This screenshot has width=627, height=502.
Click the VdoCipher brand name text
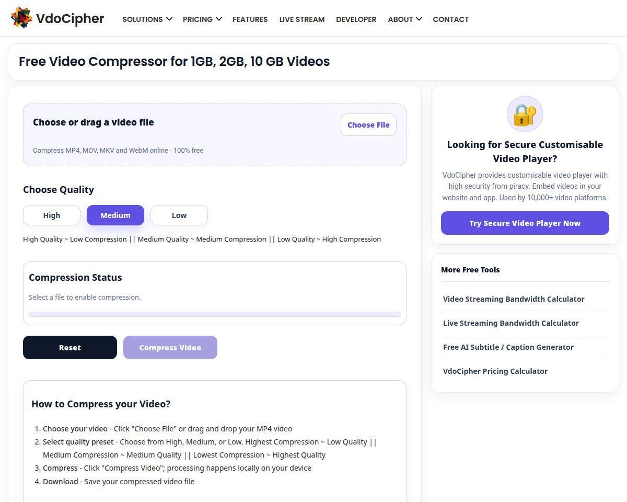click(70, 18)
